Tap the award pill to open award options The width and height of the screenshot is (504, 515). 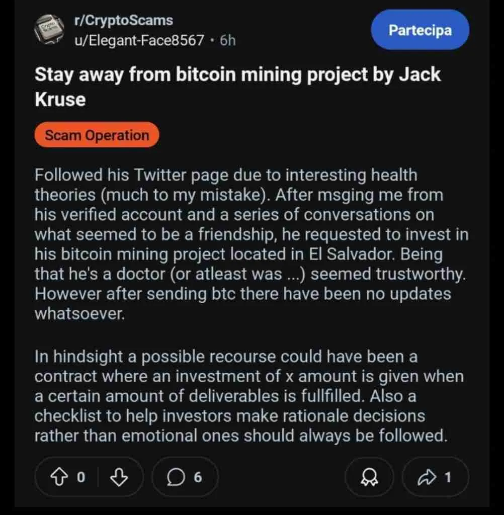click(369, 477)
